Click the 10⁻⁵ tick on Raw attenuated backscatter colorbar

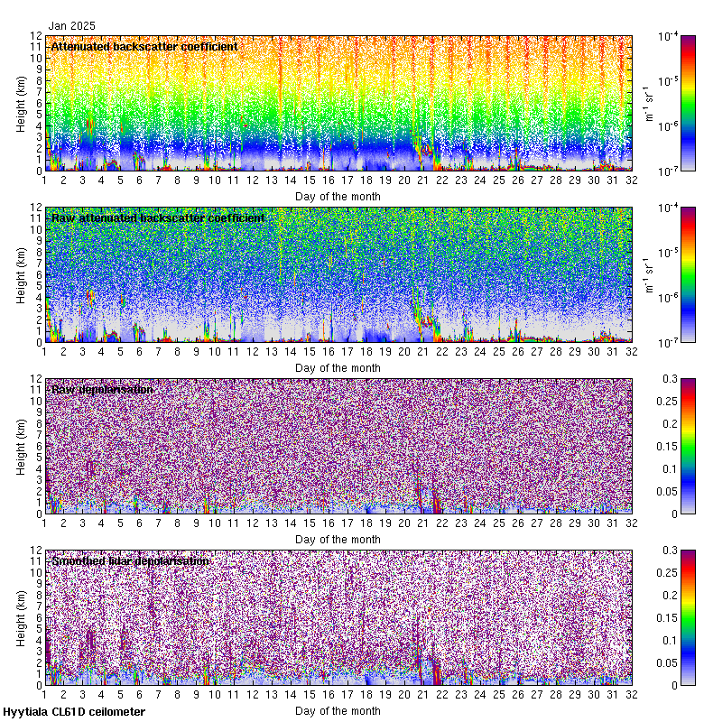coord(668,253)
